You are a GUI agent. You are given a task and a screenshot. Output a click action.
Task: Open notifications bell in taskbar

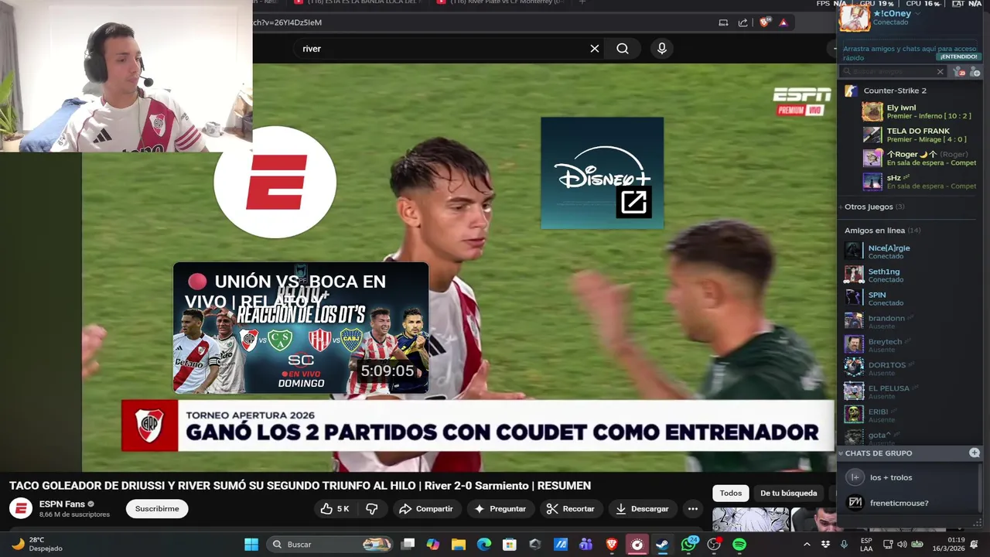974,545
